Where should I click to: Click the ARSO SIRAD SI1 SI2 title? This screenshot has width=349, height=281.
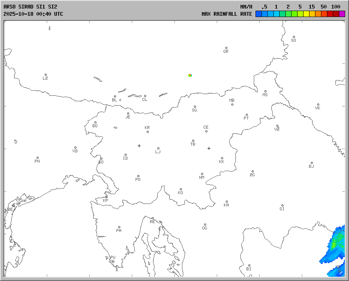[30, 7]
